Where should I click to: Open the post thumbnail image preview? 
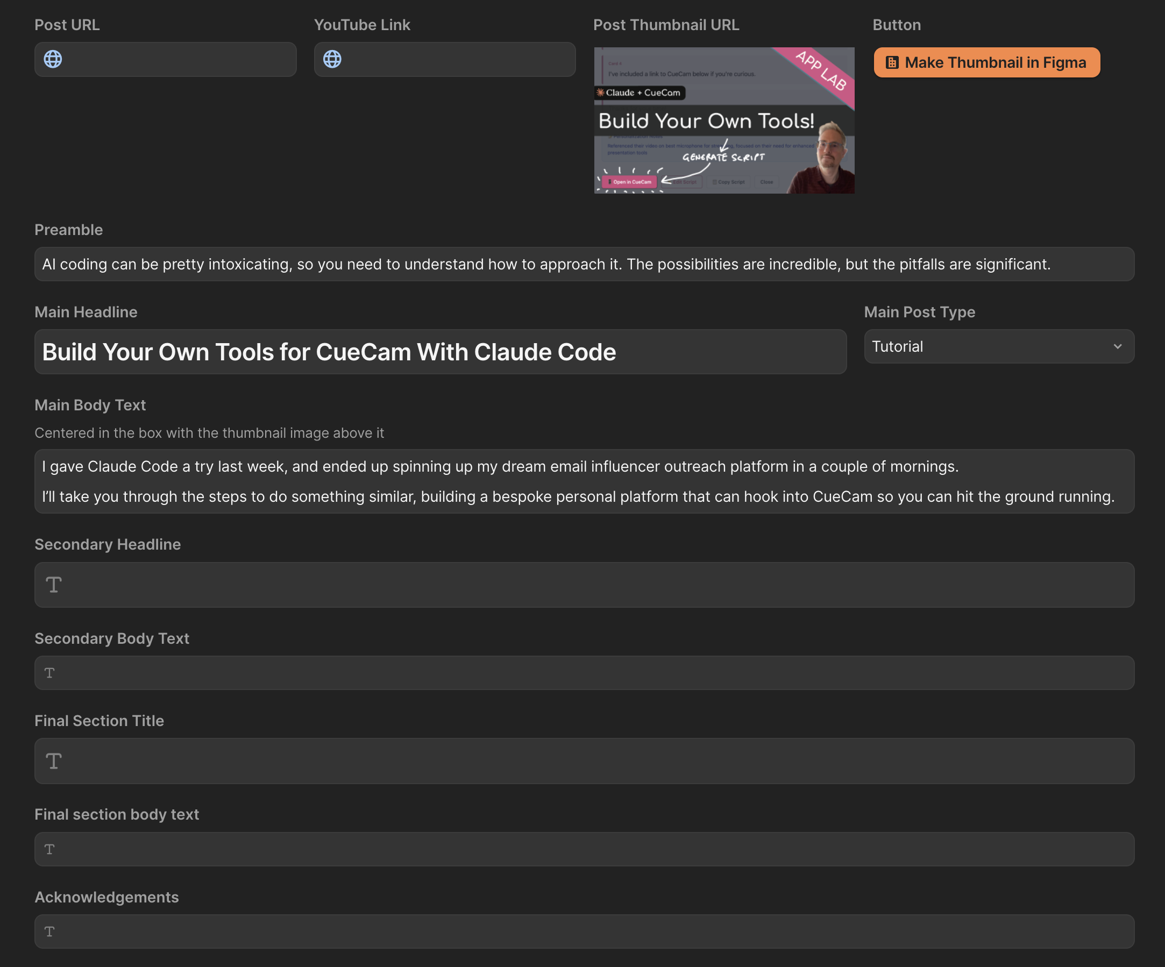(x=724, y=120)
